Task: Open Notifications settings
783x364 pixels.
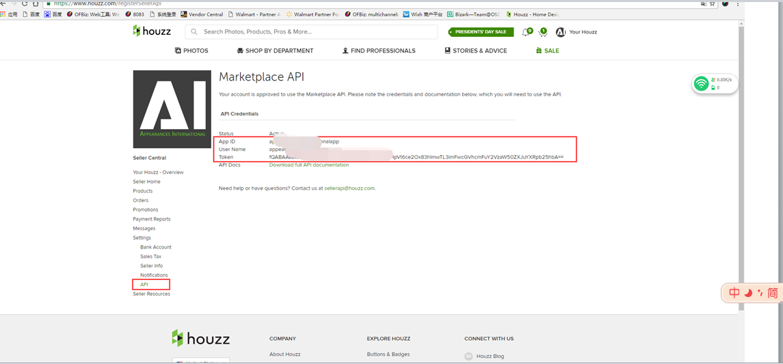Action: [154, 275]
